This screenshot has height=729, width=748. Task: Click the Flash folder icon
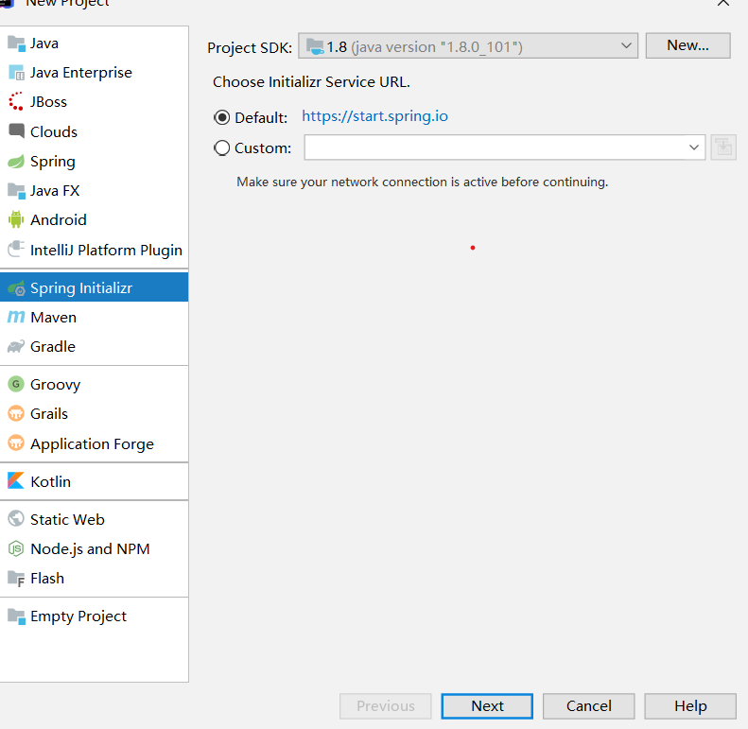click(16, 579)
